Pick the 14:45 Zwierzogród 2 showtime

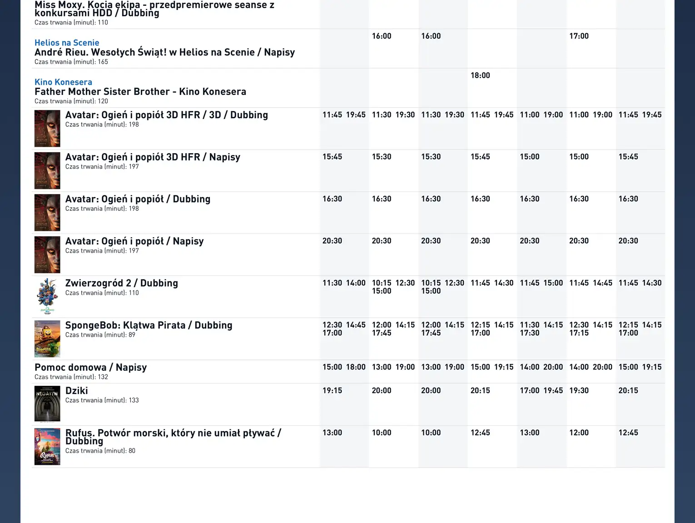[x=602, y=283]
